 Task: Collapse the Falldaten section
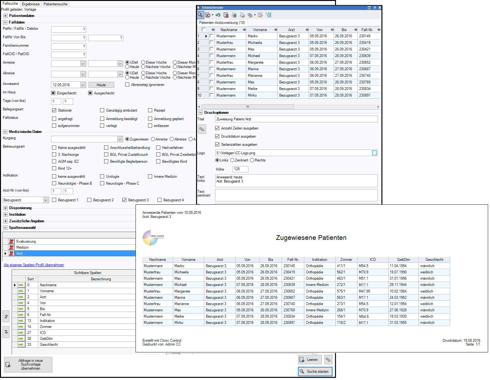5,22
